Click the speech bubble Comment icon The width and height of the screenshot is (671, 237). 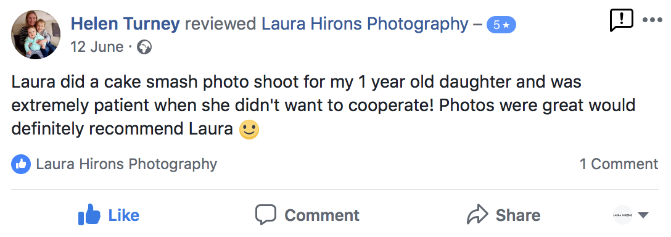tap(266, 215)
